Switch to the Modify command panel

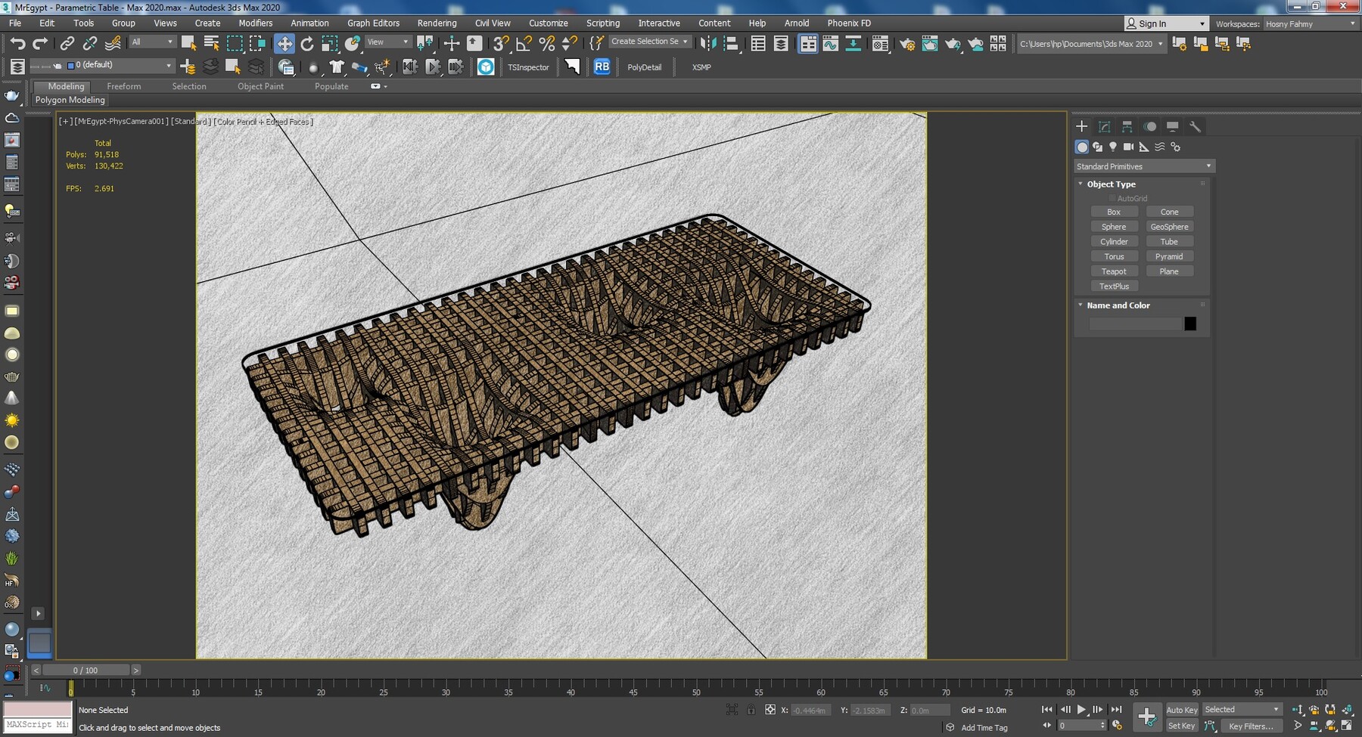pyautogui.click(x=1105, y=126)
